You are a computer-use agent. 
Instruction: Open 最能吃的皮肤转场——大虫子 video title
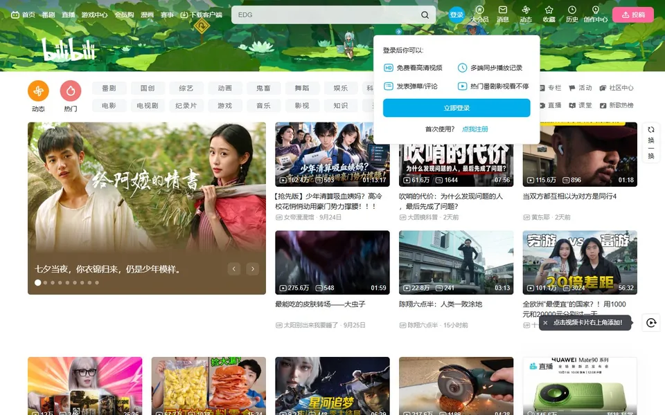[x=320, y=304]
